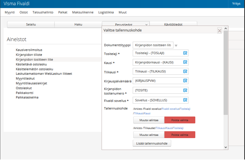Viewport: 245px width, 160px height.
Task: Click the Tositelaji input field
Action: [157, 53]
